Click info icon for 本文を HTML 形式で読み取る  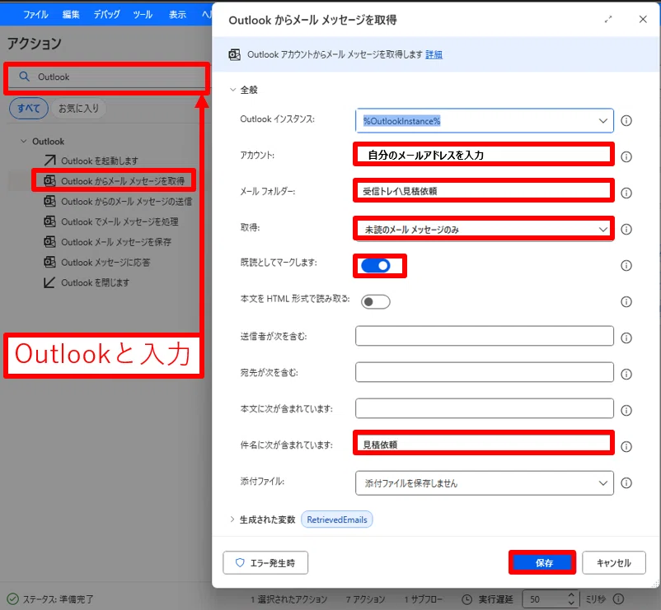626,301
